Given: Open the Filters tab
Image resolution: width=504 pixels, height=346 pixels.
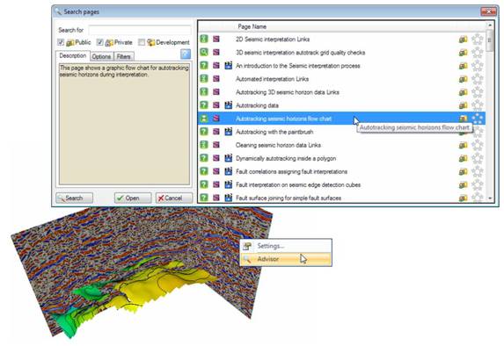Looking at the screenshot, I should pyautogui.click(x=124, y=56).
